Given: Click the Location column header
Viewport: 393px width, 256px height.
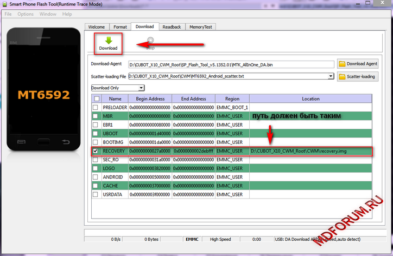Looking at the screenshot, I should [x=311, y=99].
